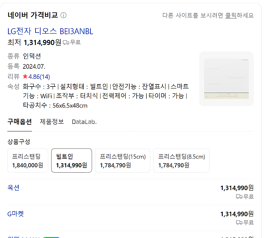Open the 4.86(14) review rating link

click(x=39, y=77)
